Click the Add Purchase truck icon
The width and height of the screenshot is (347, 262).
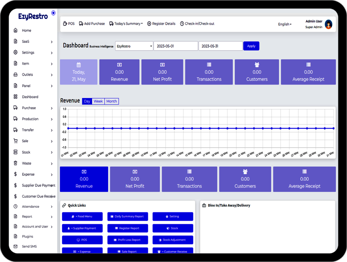pos(81,24)
